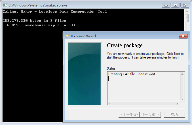Click the wizard teal side banner image
Image resolution: width=192 pixels, height=125 pixels.
(x=84, y=74)
